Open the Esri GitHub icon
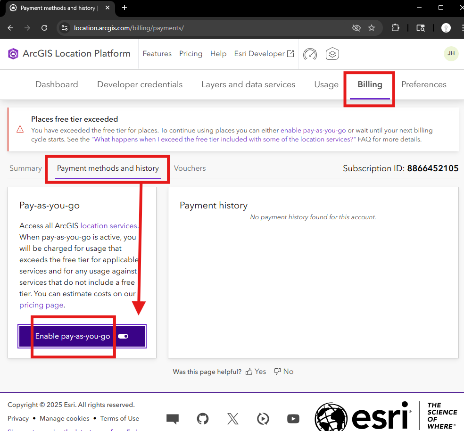The image size is (464, 431). 203,419
